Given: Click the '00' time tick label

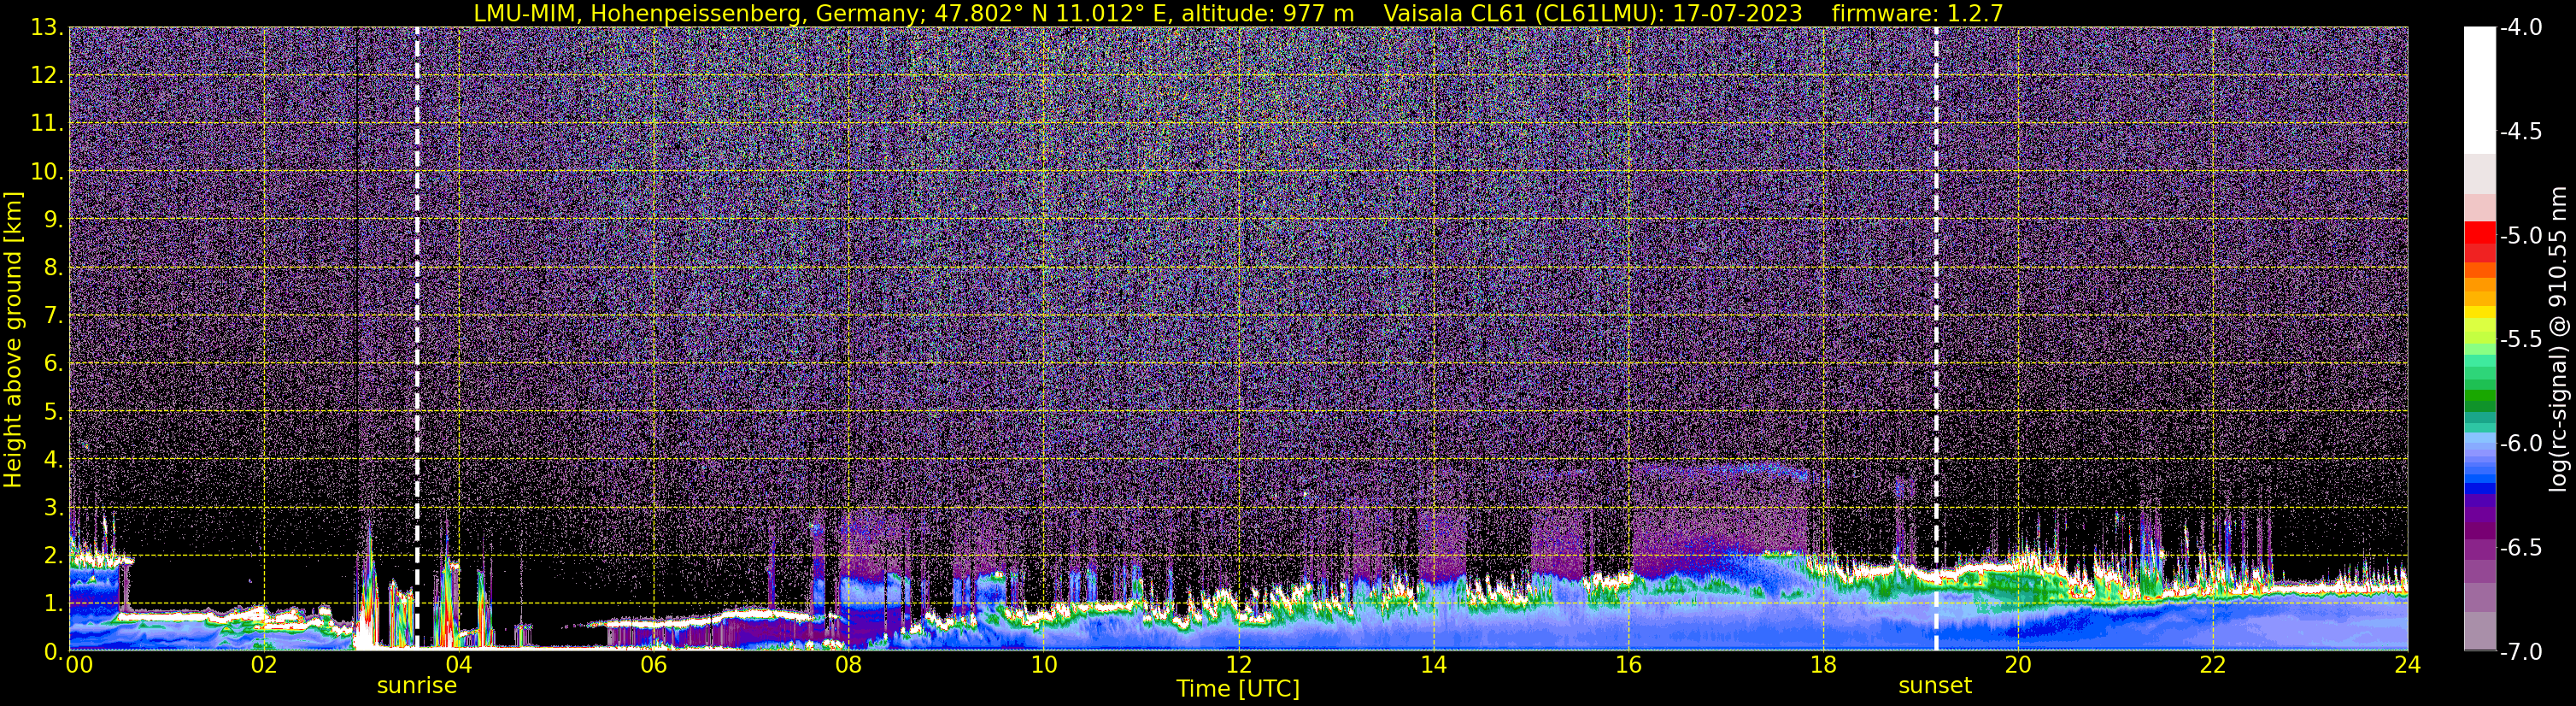Looking at the screenshot, I should (x=79, y=665).
